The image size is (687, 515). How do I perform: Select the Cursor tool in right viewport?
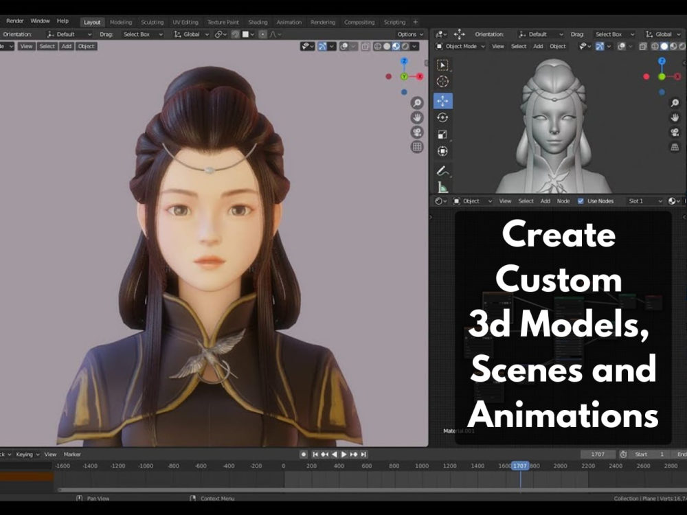pos(442,82)
